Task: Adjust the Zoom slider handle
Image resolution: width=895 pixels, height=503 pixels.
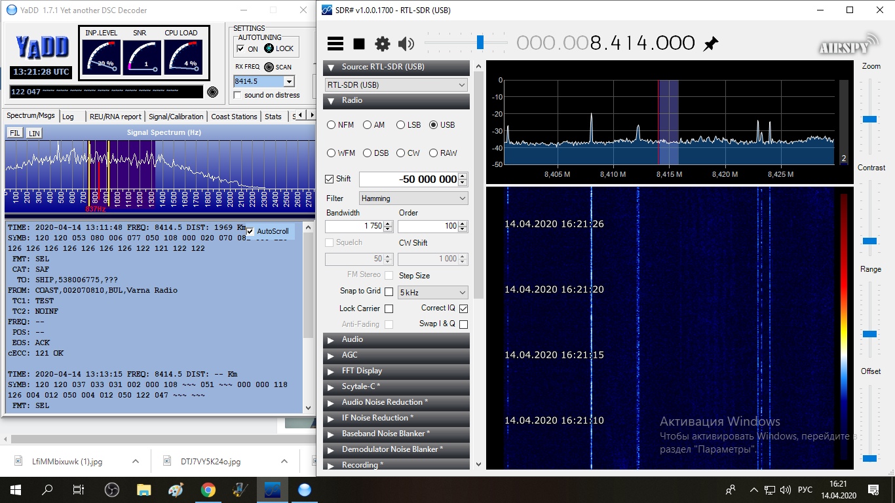Action: pos(869,119)
